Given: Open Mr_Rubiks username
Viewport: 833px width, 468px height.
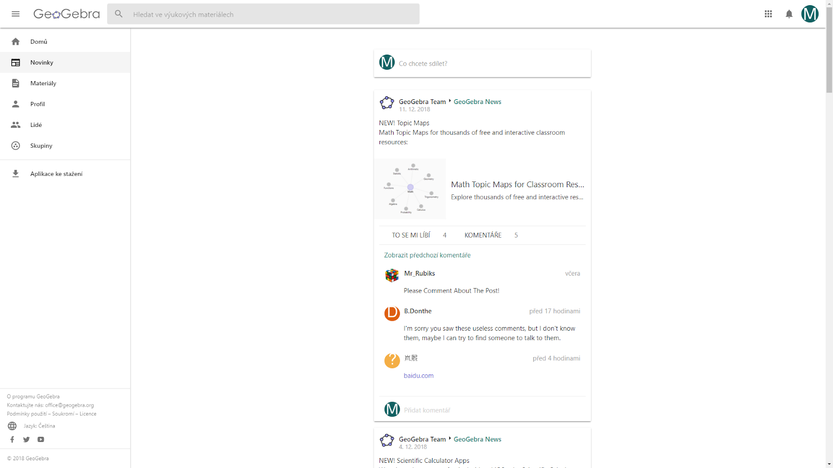Looking at the screenshot, I should click(x=420, y=274).
